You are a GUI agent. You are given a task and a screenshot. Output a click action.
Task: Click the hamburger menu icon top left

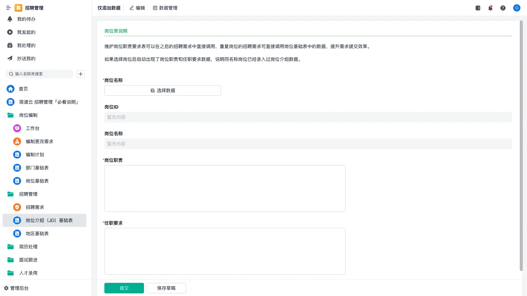pos(8,8)
